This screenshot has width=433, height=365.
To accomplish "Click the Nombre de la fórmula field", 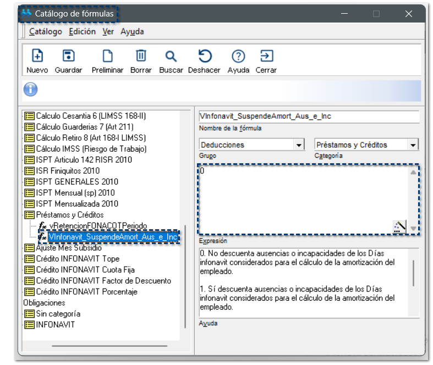I will pos(308,117).
